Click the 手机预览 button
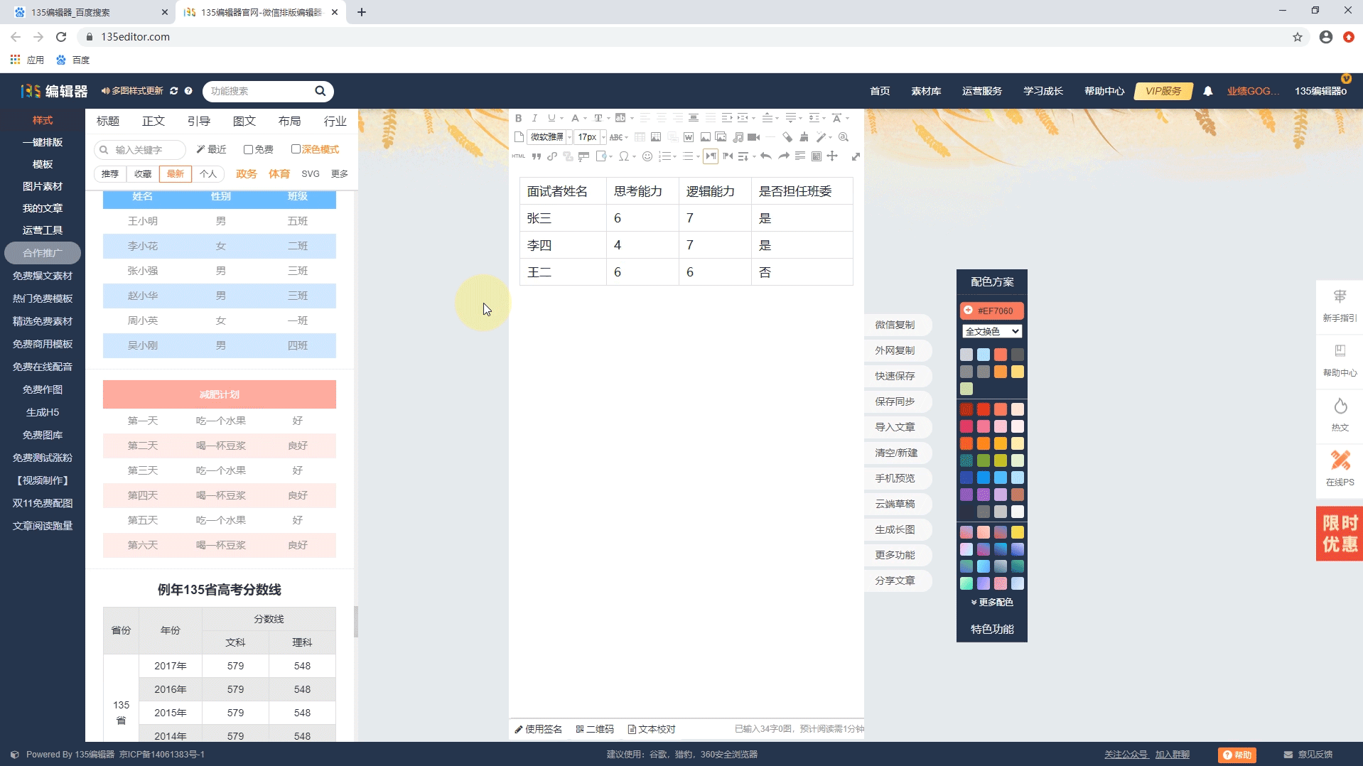 [x=895, y=478]
